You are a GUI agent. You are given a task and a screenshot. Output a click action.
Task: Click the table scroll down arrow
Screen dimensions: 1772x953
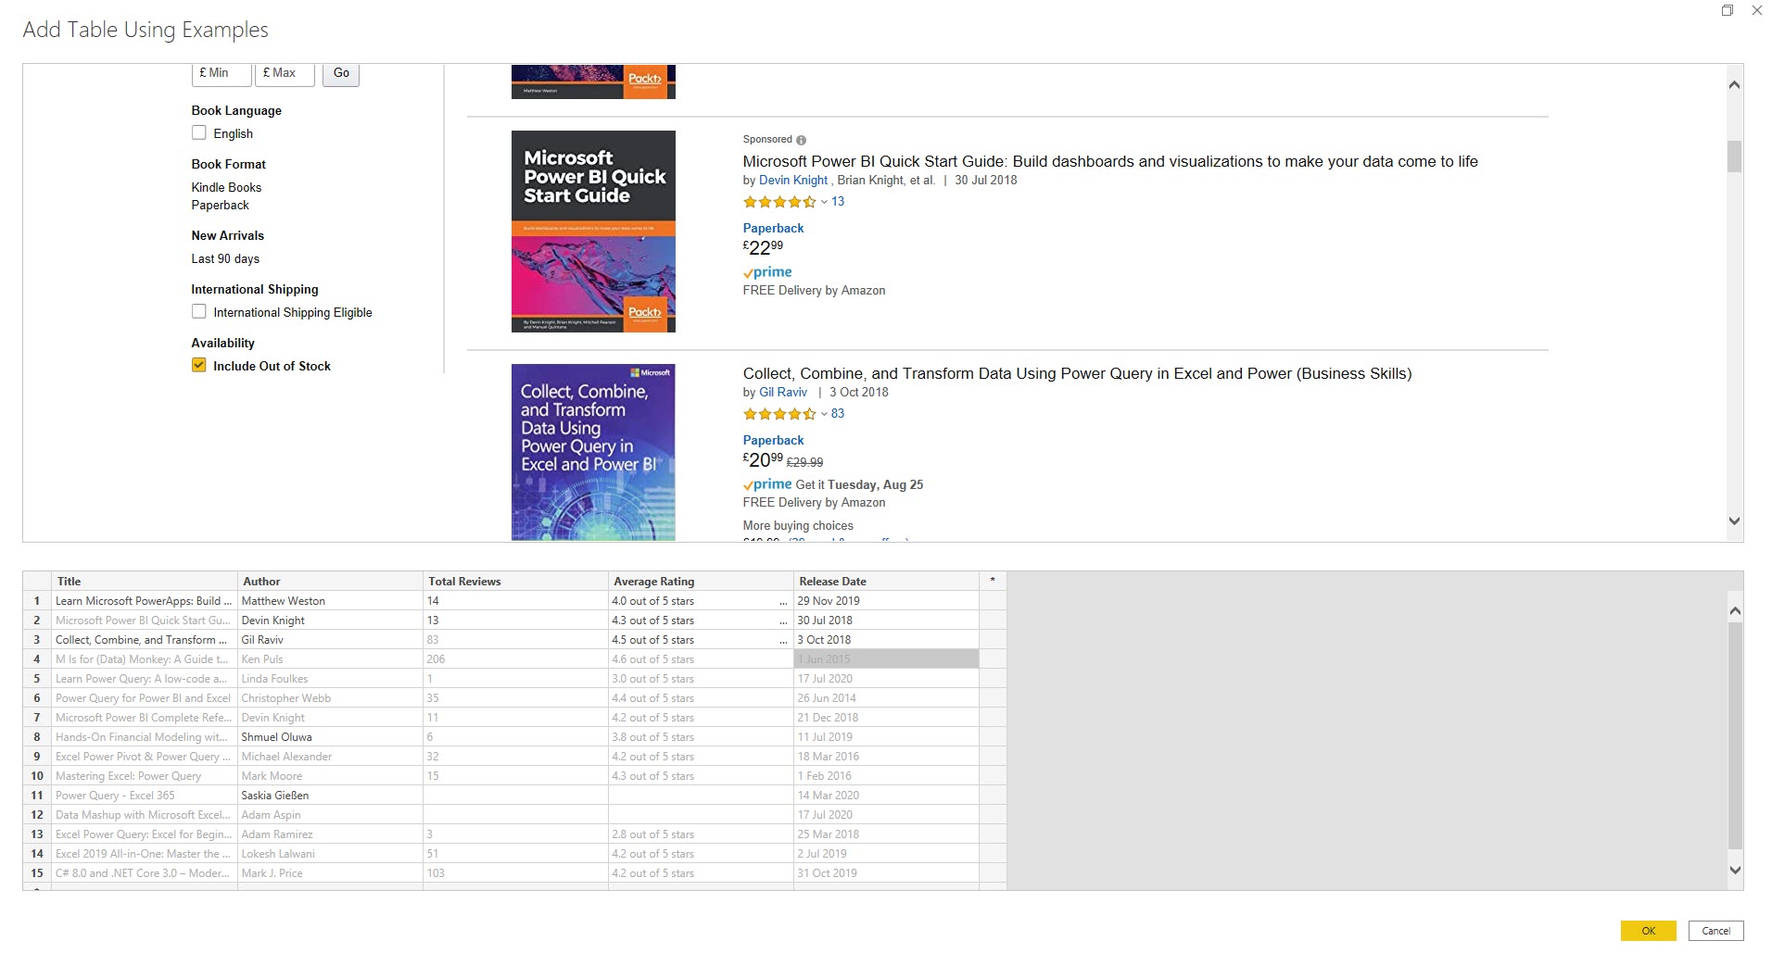1735,870
